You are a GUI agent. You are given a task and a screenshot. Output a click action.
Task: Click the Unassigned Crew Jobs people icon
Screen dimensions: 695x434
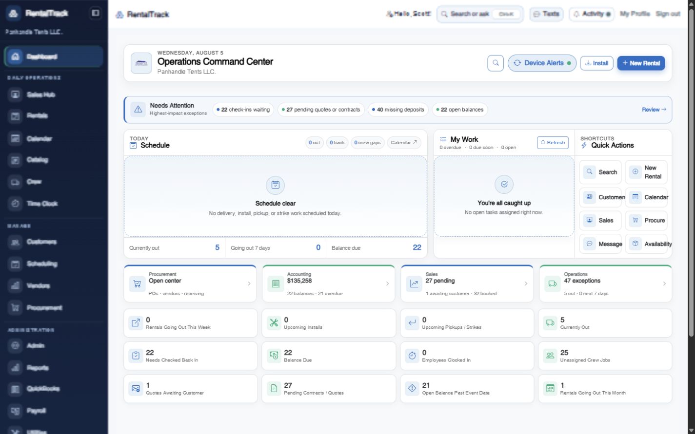[550, 356]
